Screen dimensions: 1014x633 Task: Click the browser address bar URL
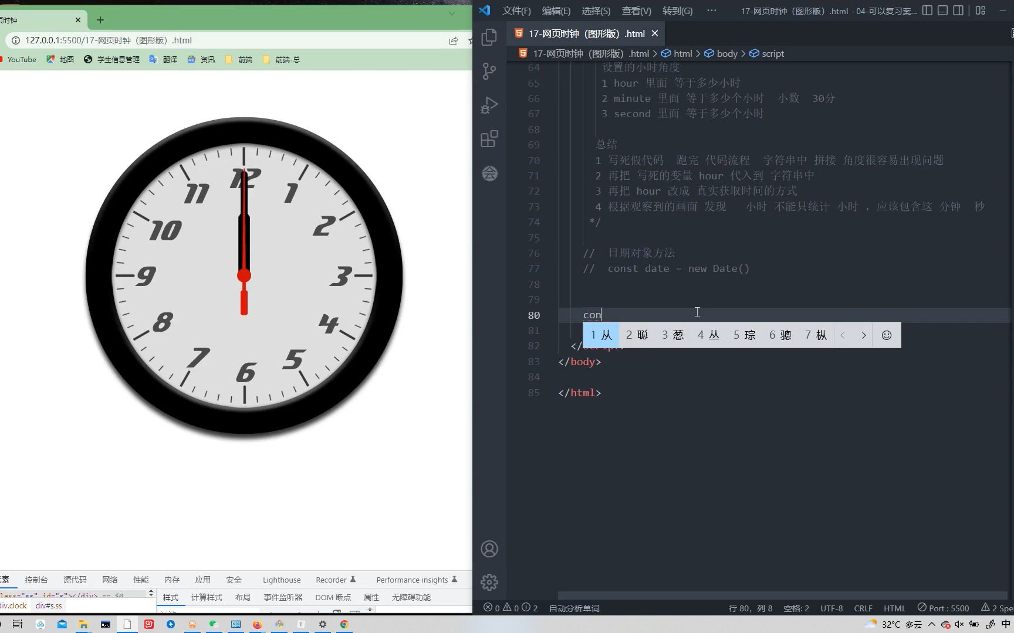(109, 40)
